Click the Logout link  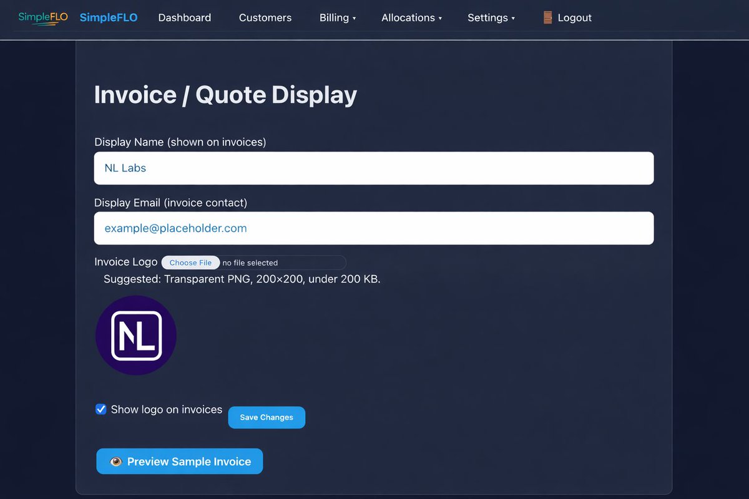567,17
